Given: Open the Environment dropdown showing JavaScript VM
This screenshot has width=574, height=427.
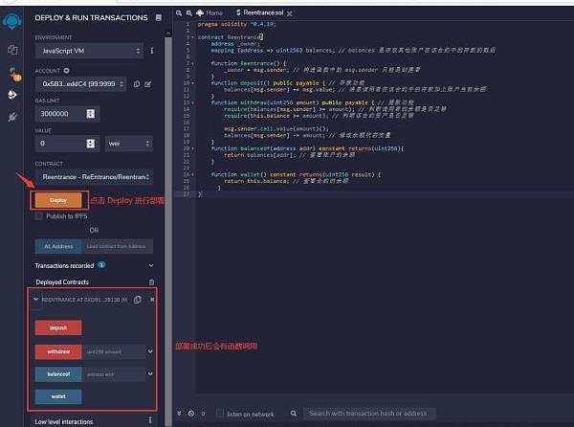Looking at the screenshot, I should pos(89,50).
